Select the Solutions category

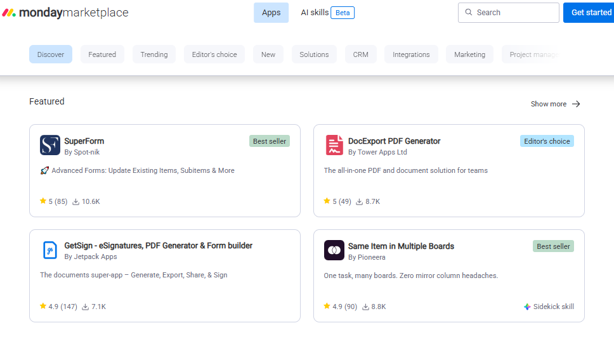click(x=314, y=54)
